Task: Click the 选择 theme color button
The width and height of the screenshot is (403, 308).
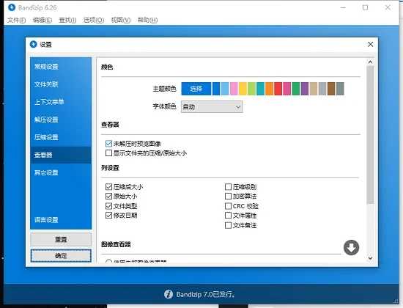Action: tap(196, 89)
